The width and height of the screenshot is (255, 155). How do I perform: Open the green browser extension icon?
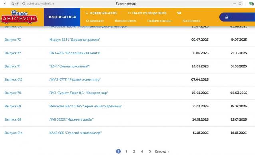tap(251, 4)
